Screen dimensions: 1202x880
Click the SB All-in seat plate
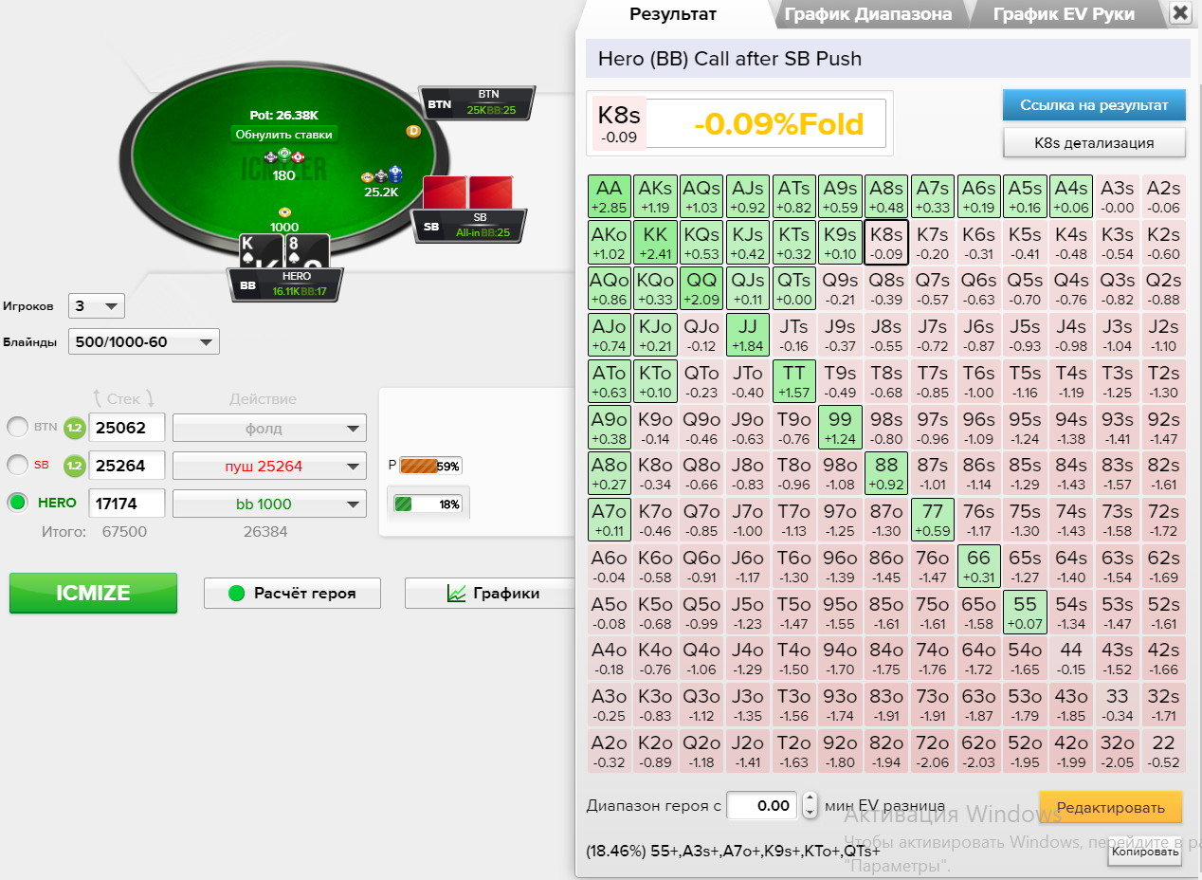tap(468, 226)
